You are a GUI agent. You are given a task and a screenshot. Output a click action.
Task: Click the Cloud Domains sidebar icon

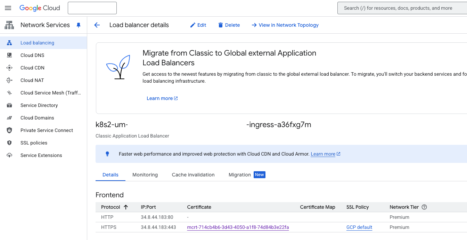click(9, 118)
